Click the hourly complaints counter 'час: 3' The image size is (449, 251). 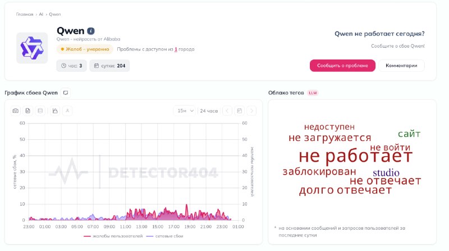pyautogui.click(x=72, y=66)
